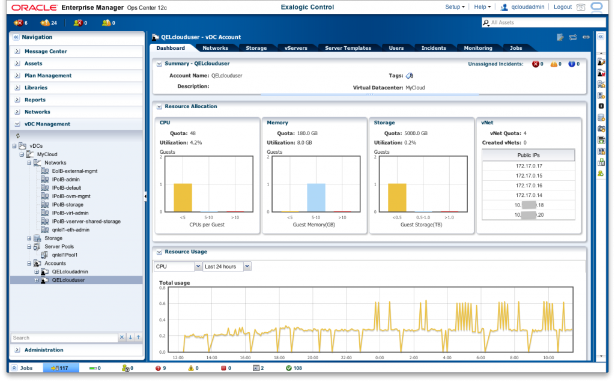Click the search-previous up arrow icon
615x382 pixels.
click(139, 338)
